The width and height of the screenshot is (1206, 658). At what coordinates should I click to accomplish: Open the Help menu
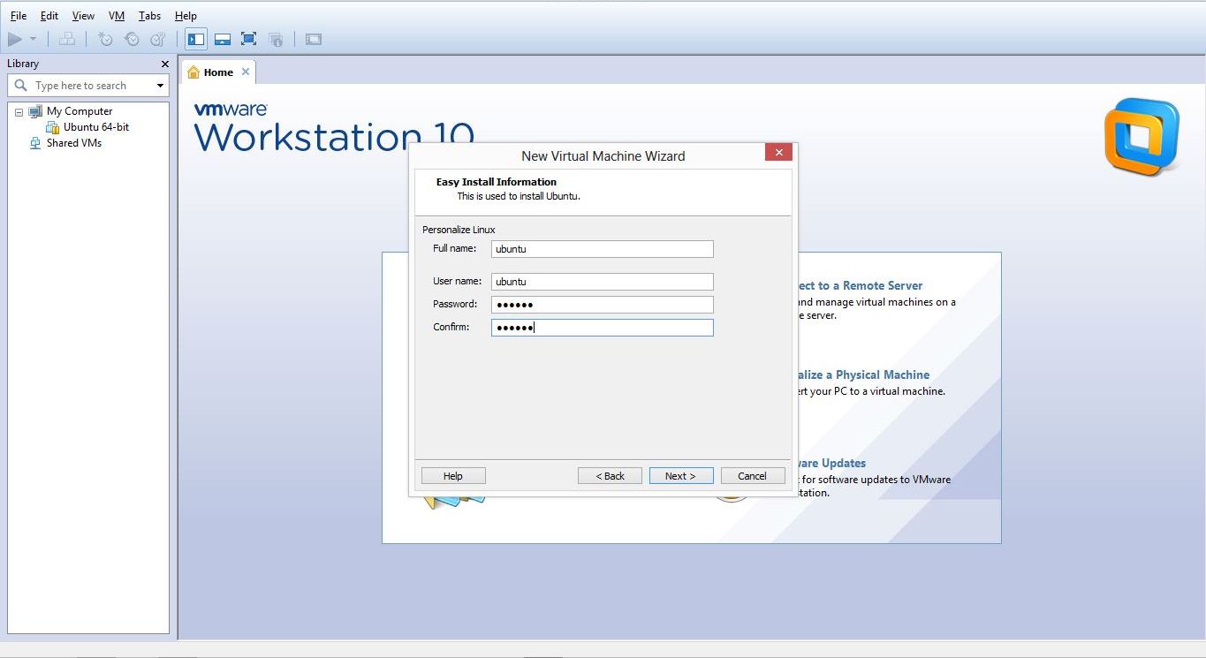186,16
